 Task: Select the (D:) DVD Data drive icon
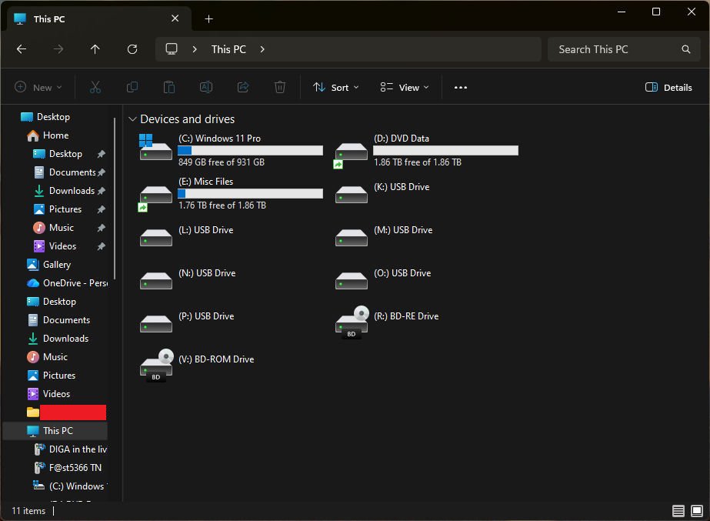tap(351, 155)
